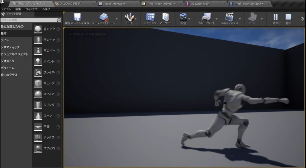Click the search magnifier icon
Viewport: 306px width, 168px height.
pyautogui.click(x=59, y=20)
